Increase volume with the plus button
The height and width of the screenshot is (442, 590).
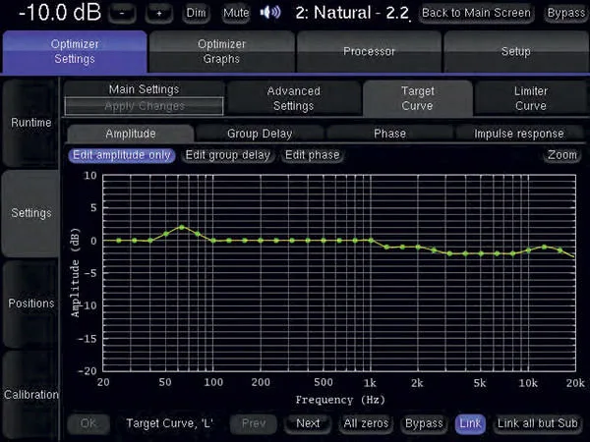tap(159, 14)
